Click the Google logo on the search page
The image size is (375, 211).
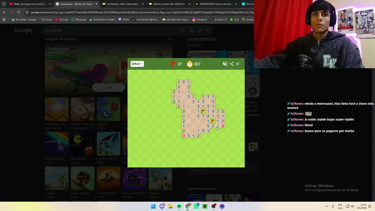23,30
